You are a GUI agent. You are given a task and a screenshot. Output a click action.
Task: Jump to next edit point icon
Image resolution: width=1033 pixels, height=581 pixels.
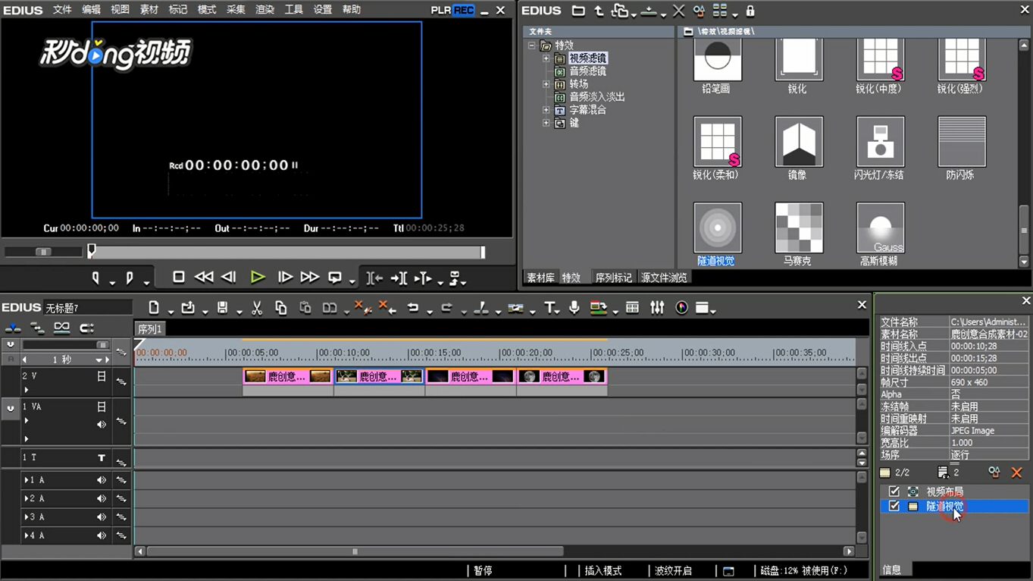399,278
